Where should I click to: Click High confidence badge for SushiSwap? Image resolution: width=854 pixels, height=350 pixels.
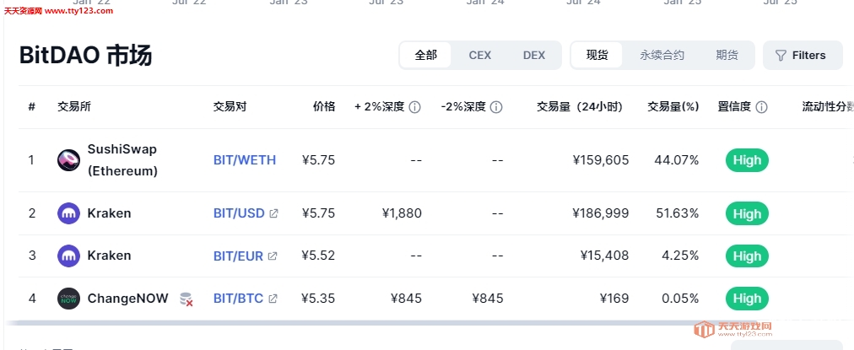747,160
